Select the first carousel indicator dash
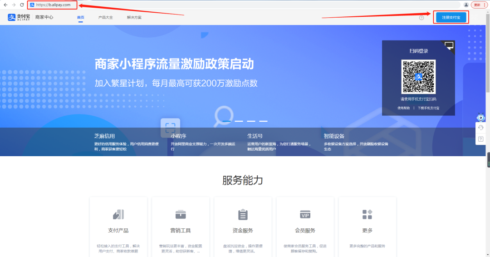 (226, 121)
